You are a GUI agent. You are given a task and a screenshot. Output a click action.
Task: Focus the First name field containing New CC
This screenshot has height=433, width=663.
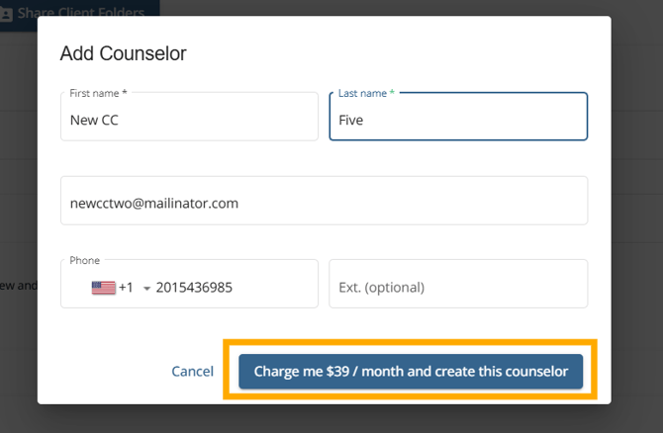pos(189,117)
